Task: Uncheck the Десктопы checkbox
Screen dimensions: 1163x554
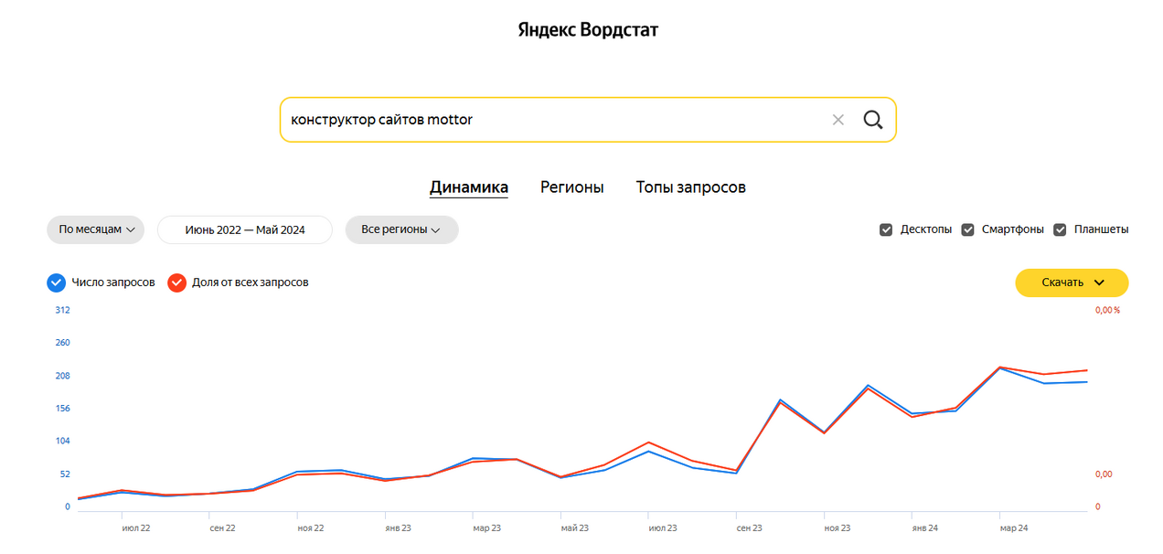Action: click(x=886, y=229)
